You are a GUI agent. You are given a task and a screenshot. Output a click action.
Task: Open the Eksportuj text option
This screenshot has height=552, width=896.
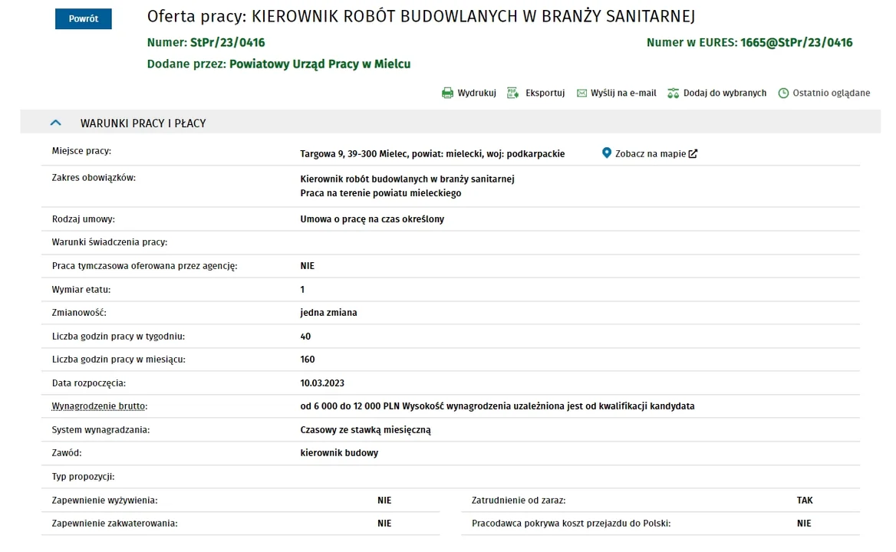(x=545, y=94)
